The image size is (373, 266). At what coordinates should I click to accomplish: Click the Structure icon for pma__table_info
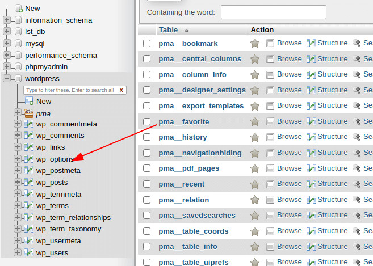point(311,247)
